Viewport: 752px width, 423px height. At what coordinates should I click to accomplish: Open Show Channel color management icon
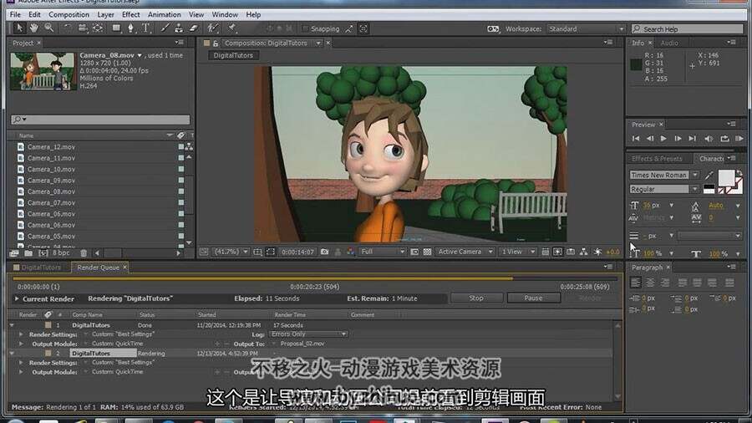[x=351, y=252]
